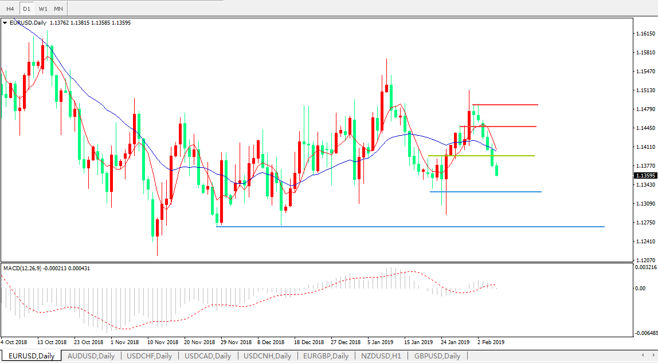Click the current price tag 1.13595
Viewport: 658px width, 363px height.
point(645,176)
